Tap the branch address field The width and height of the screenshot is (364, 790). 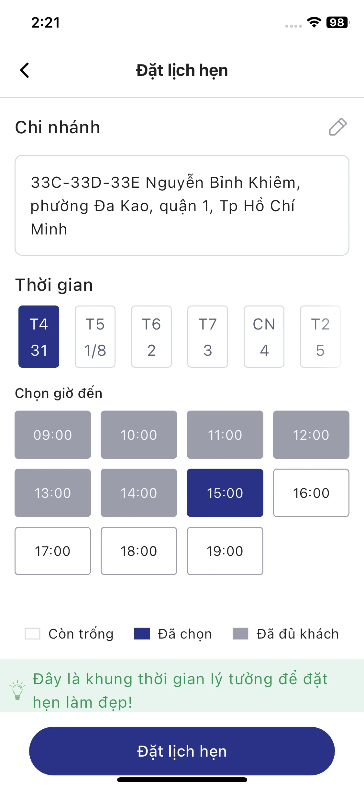point(182,205)
